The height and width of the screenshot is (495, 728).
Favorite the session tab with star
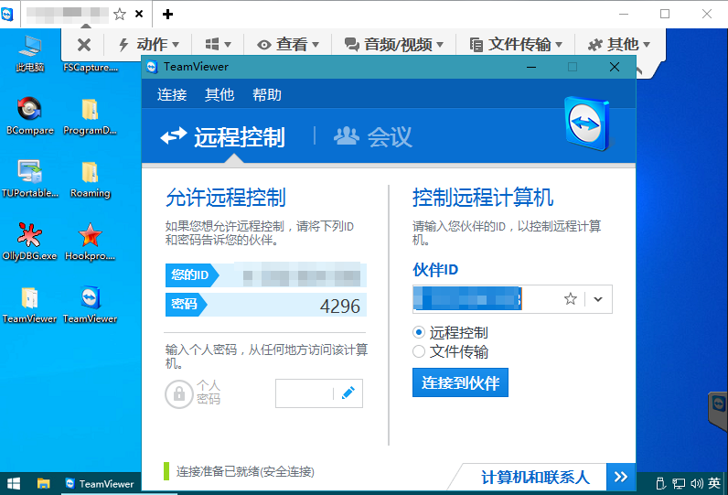[x=120, y=15]
